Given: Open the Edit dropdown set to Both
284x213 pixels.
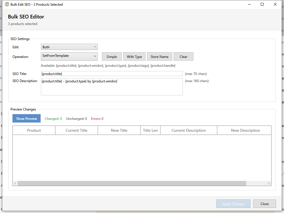Looking at the screenshot, I should pos(69,47).
